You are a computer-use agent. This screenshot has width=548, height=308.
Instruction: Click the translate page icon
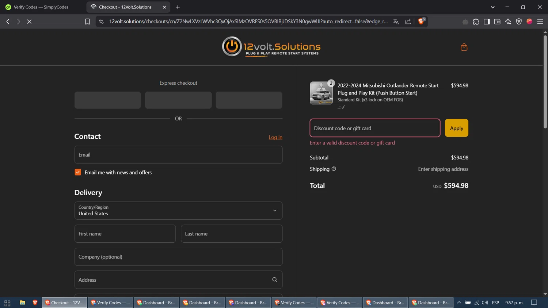[396, 22]
